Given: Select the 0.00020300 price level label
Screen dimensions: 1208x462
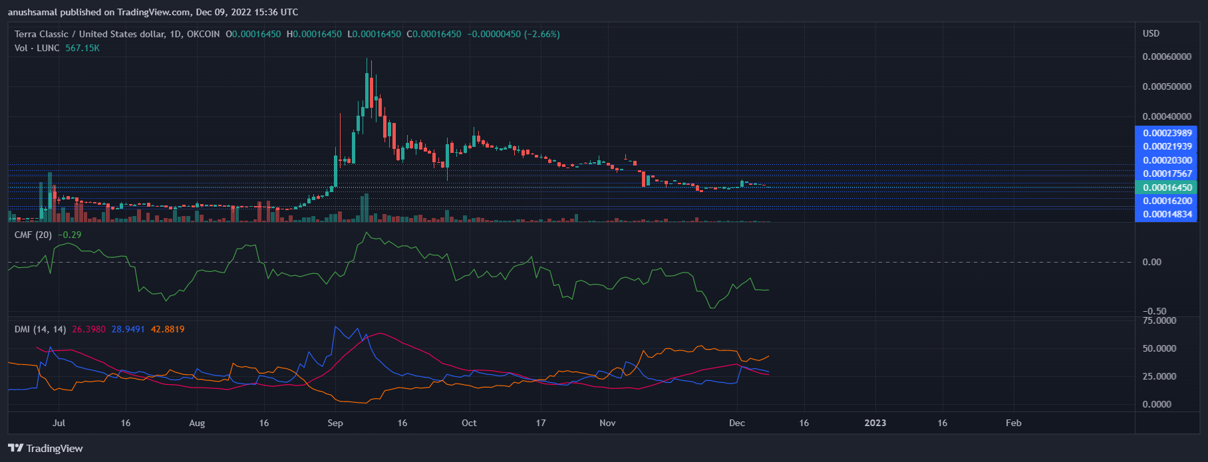Looking at the screenshot, I should click(x=1167, y=160).
